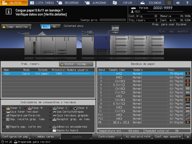Select the Tóner M indicator radio
This screenshot has width=192, height=144.
click(x=25, y=108)
